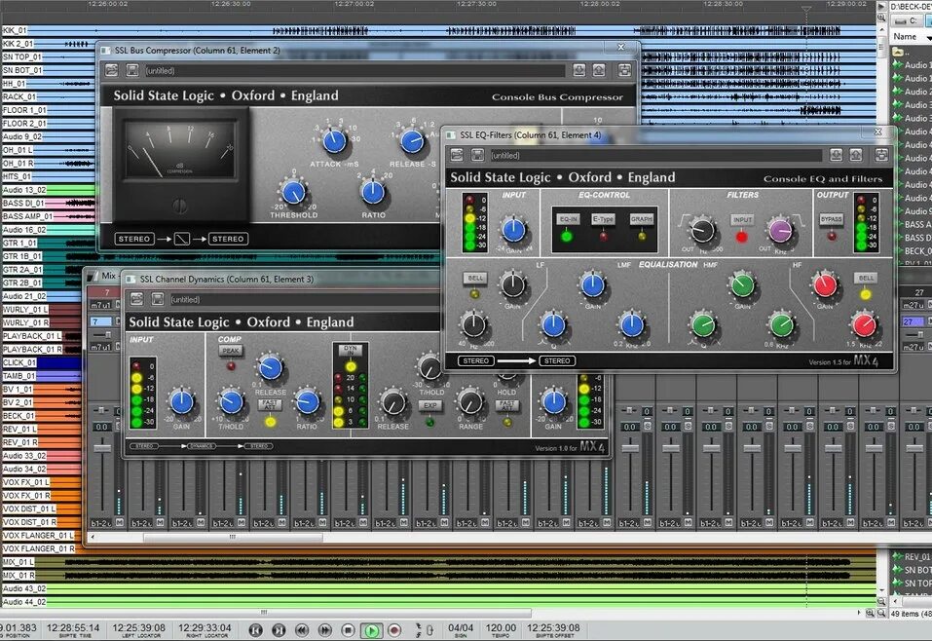The width and height of the screenshot is (932, 641).
Task: Click the Left Locator time 12:25:39:08
Action: coord(138,628)
